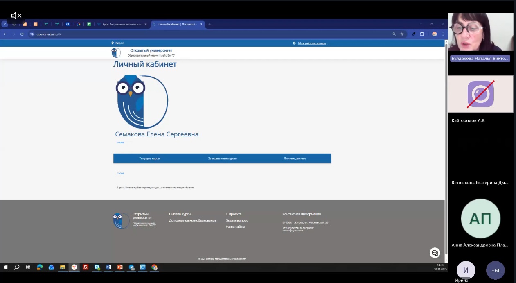516x283 pixels.
Task: Open PowerPoint from the taskbar
Action: tap(120, 267)
